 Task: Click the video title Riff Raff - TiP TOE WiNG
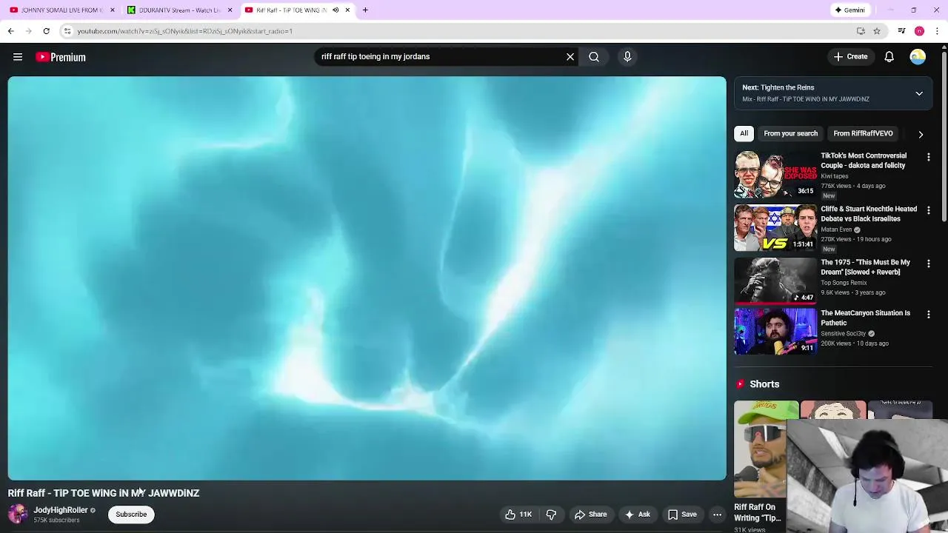coord(104,493)
